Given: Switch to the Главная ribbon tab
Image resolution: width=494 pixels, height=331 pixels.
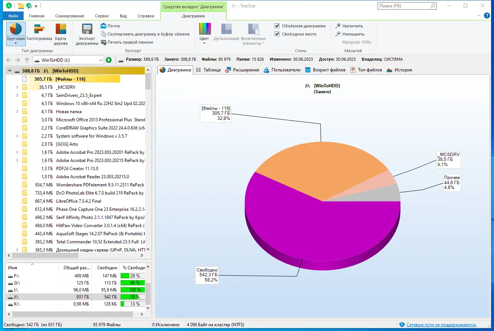Looking at the screenshot, I should 37,16.
